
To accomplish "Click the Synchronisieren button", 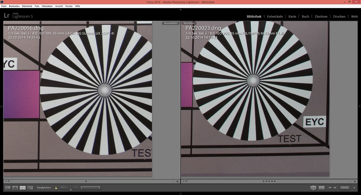I will [x=90, y=188].
